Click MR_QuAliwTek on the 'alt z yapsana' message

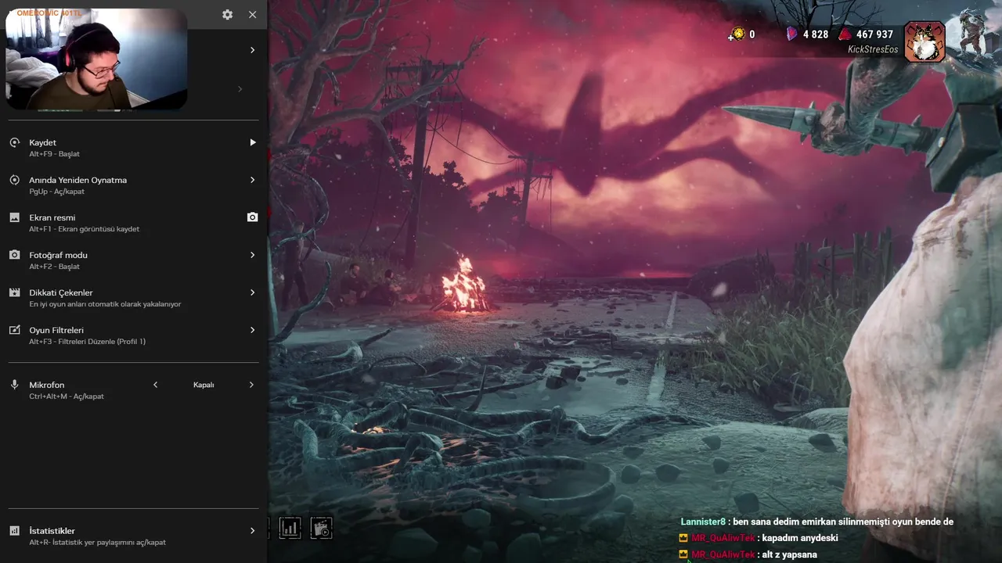click(x=723, y=554)
